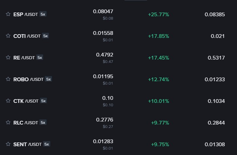Open the ROBO/USDT trading pair
Image resolution: width=237 pixels, height=155 pixels.
point(118,79)
